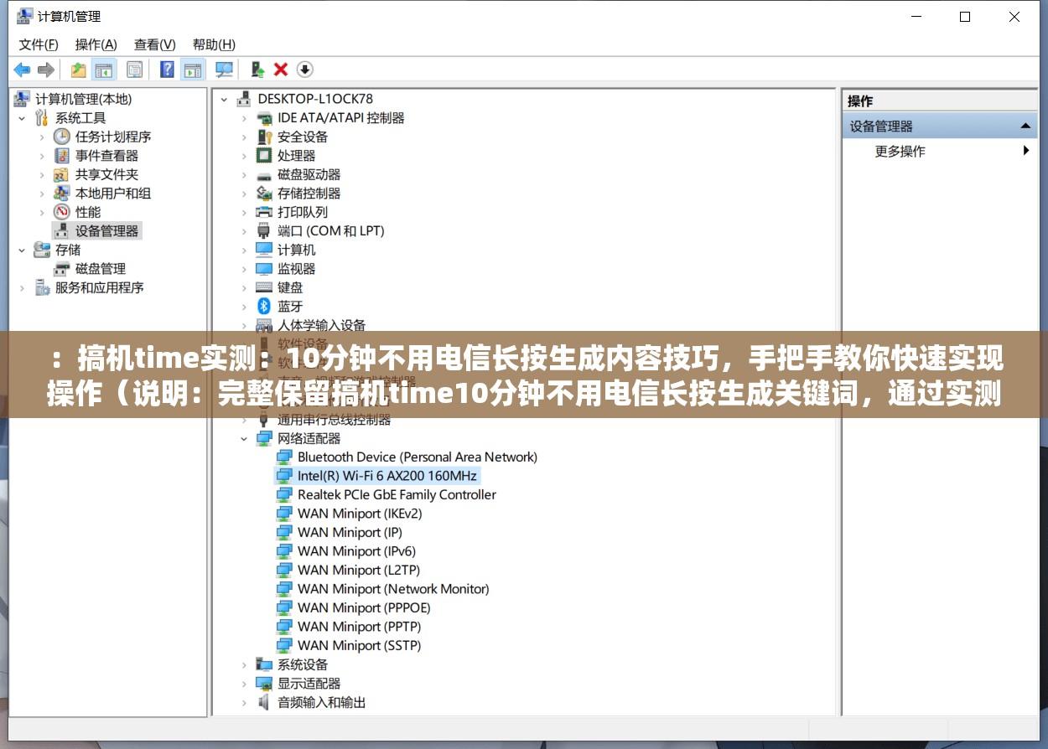Toggle Show/Hide action pane toolbar button

point(193,70)
